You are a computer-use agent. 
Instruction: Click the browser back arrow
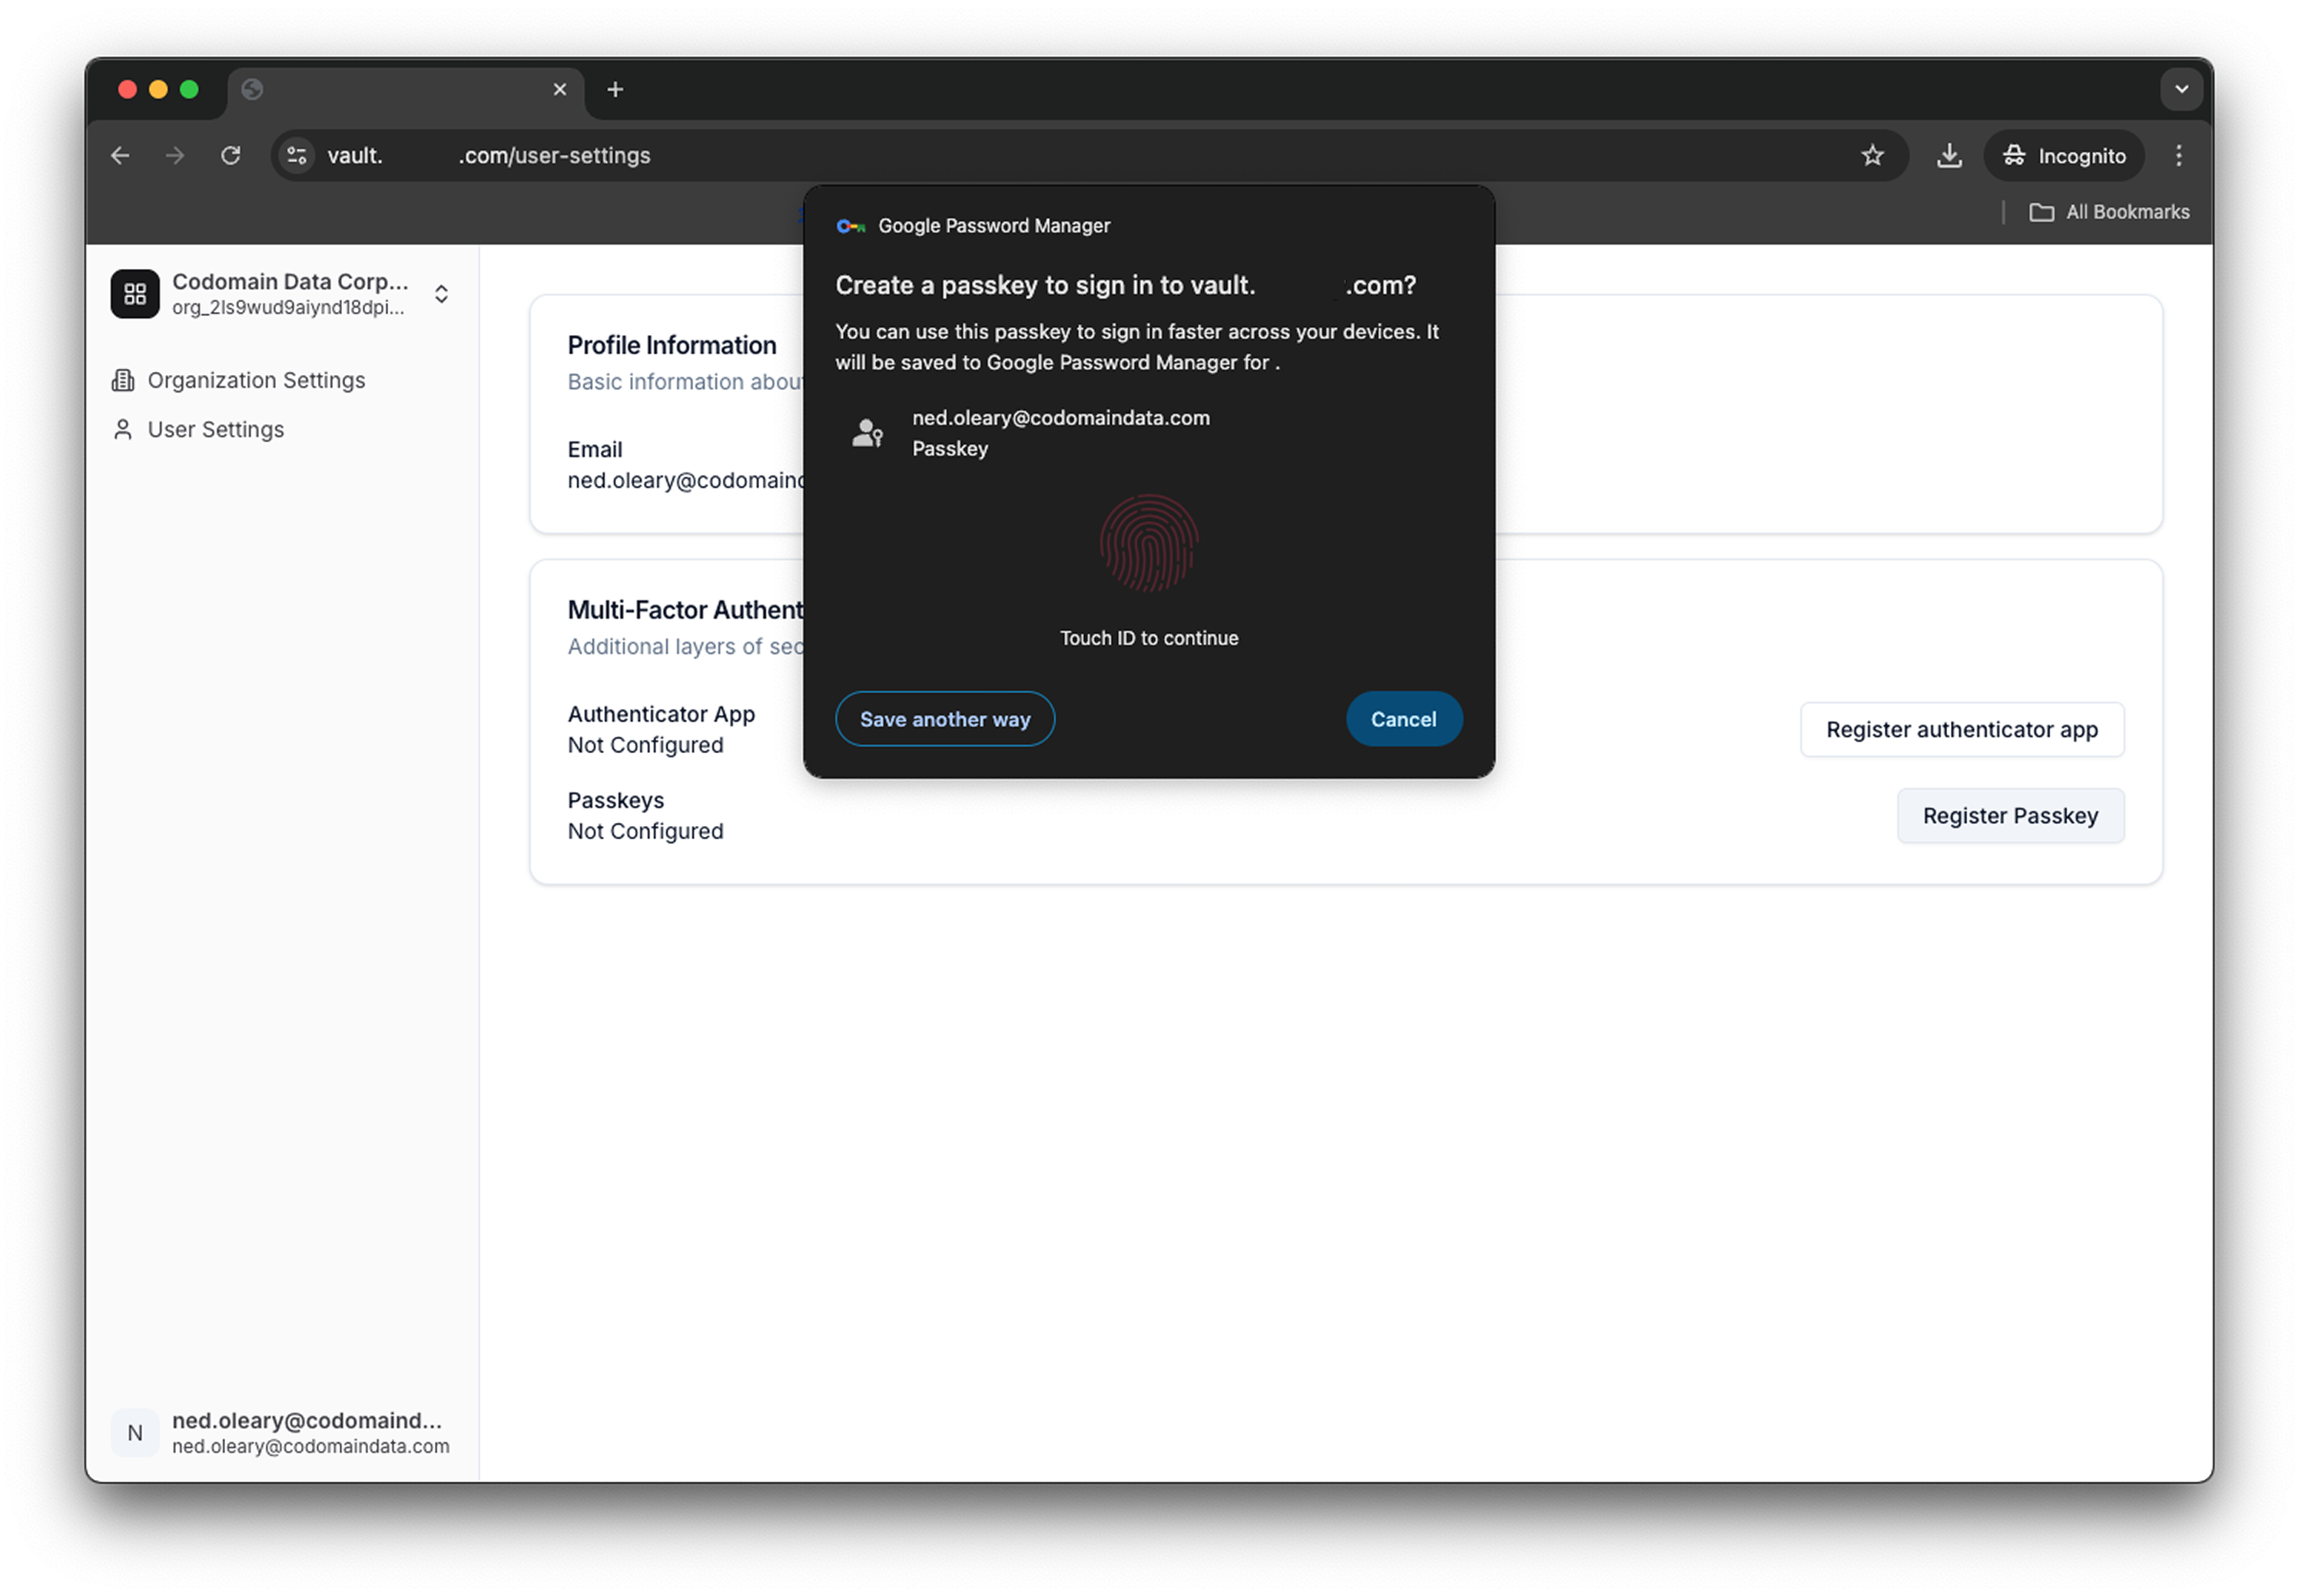point(120,155)
